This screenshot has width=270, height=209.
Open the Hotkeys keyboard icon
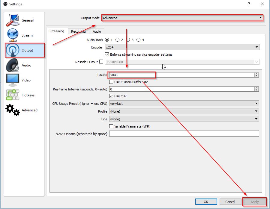click(13, 95)
